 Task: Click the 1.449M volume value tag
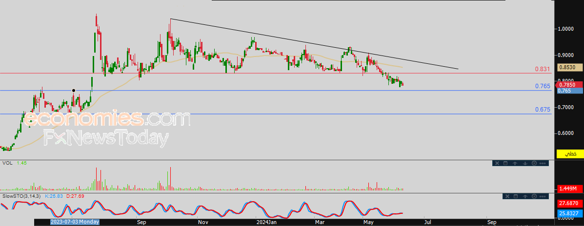pos(570,189)
